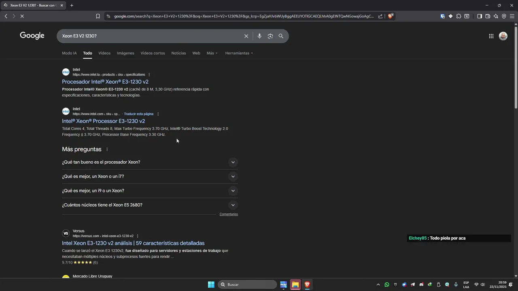The height and width of the screenshot is (291, 518).
Task: Open the Wi-Fi network tray icon
Action: (476, 285)
